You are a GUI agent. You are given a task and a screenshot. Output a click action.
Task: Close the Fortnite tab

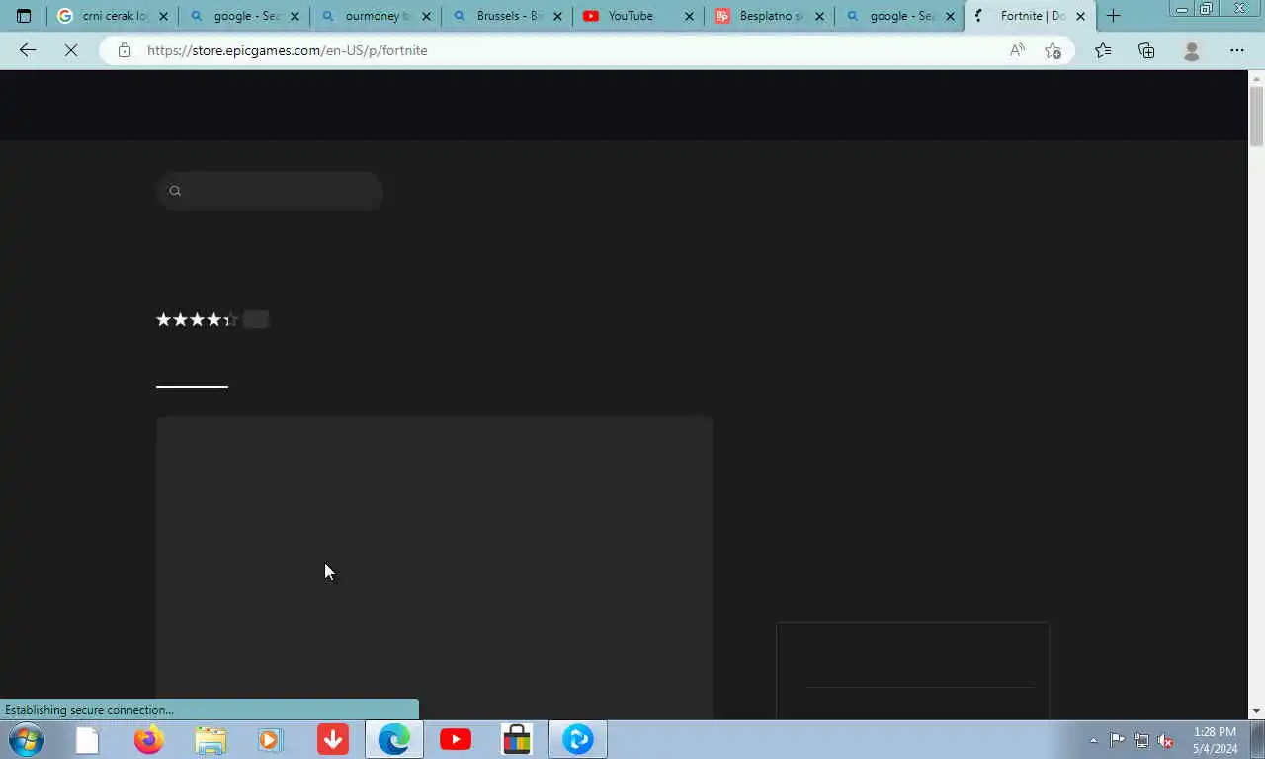pyautogui.click(x=1081, y=16)
